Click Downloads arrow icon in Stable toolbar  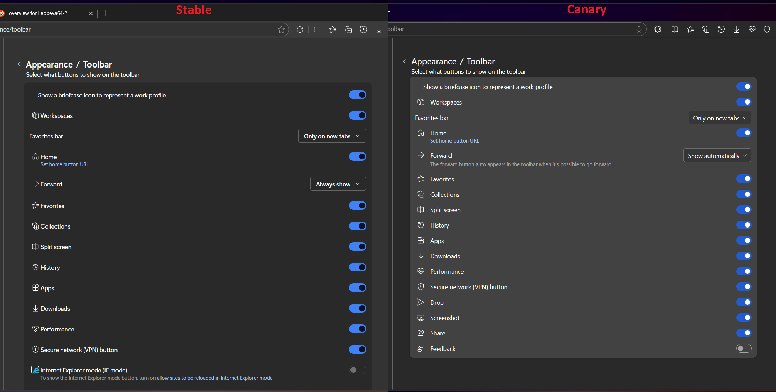[x=379, y=29]
